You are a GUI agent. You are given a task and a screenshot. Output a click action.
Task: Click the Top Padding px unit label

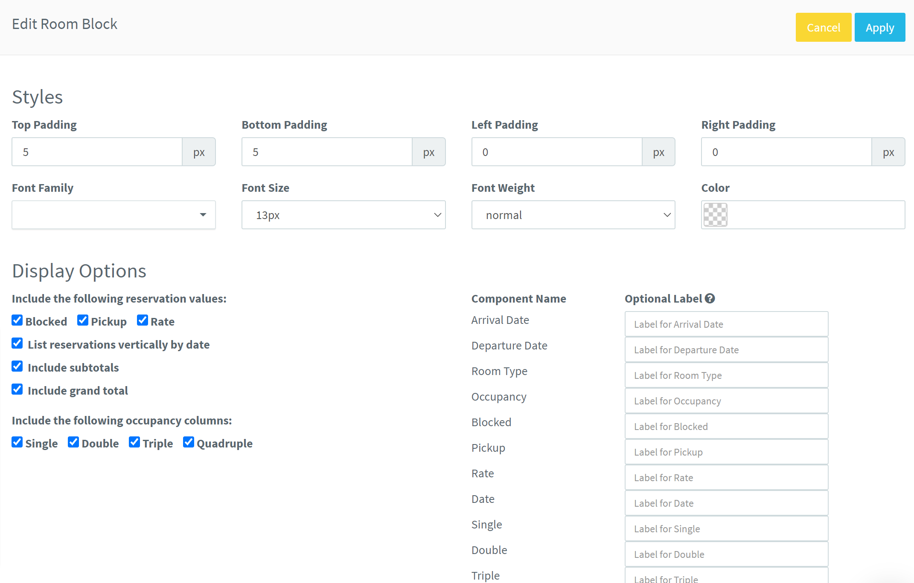point(199,152)
